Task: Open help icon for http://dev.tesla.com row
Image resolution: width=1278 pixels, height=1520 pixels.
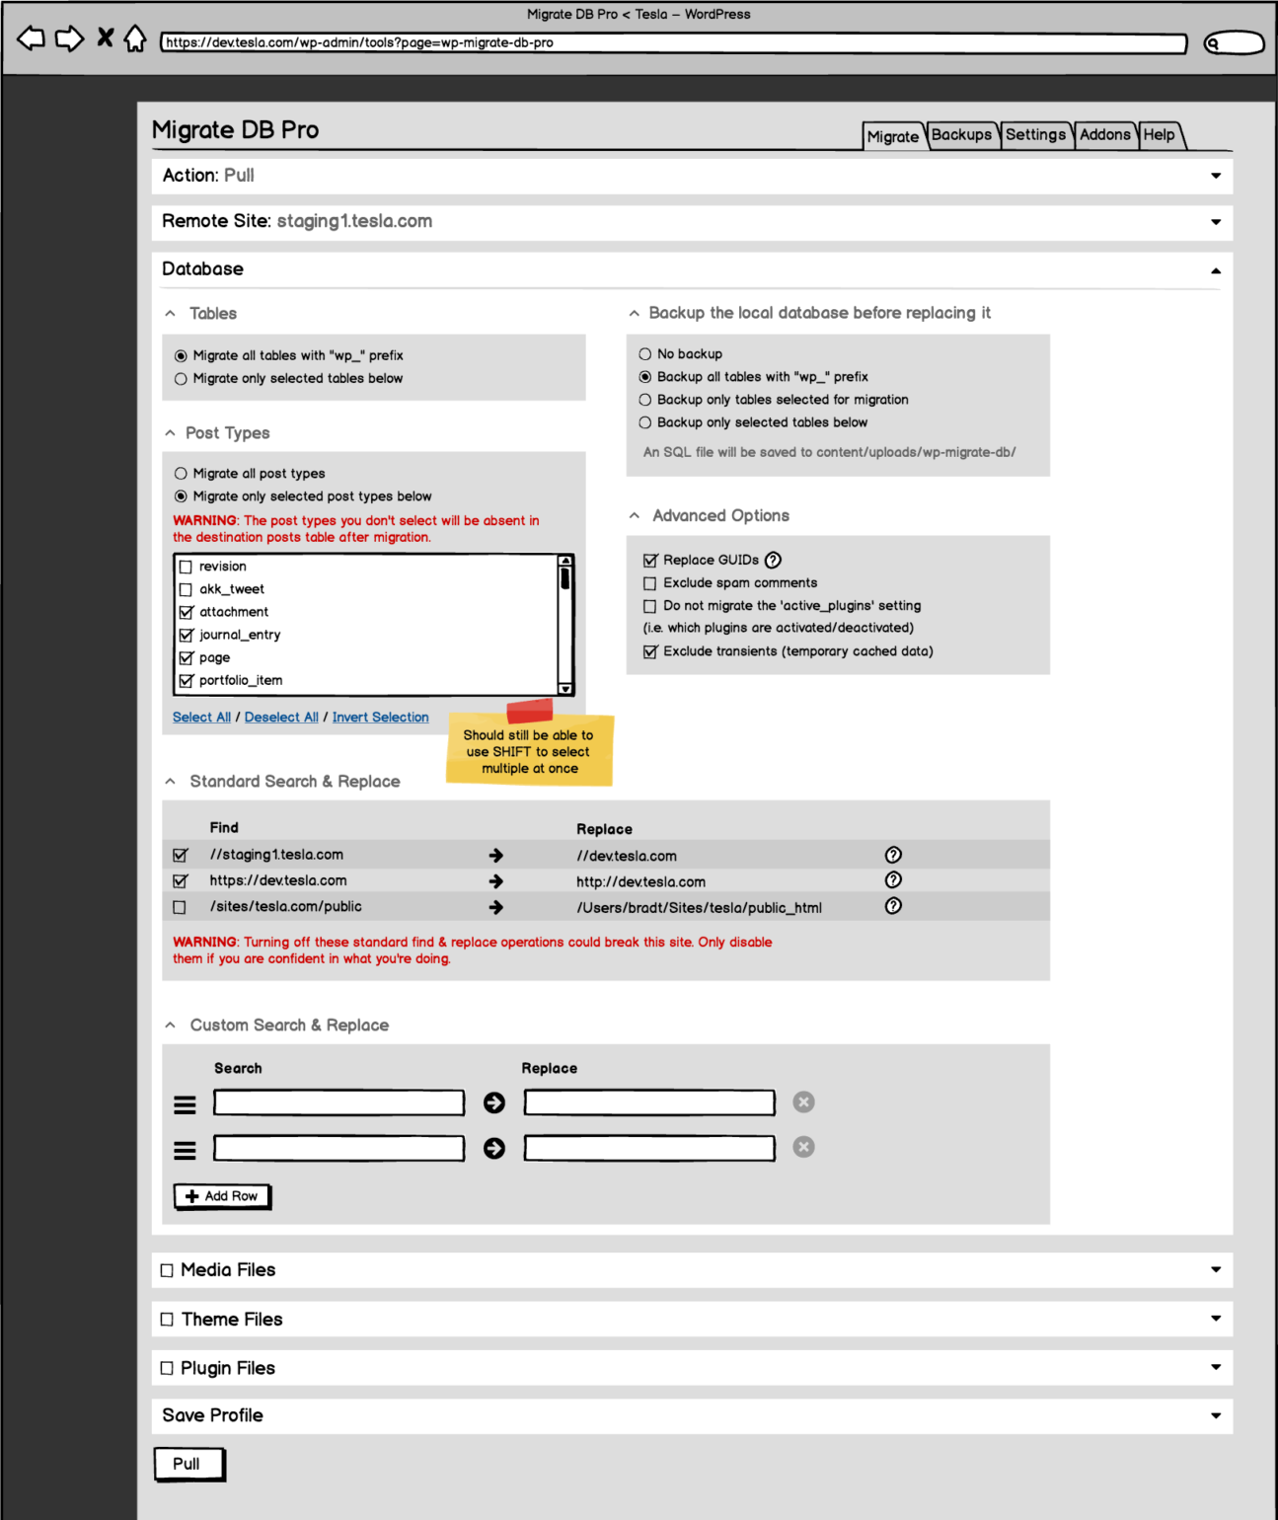Action: point(893,880)
